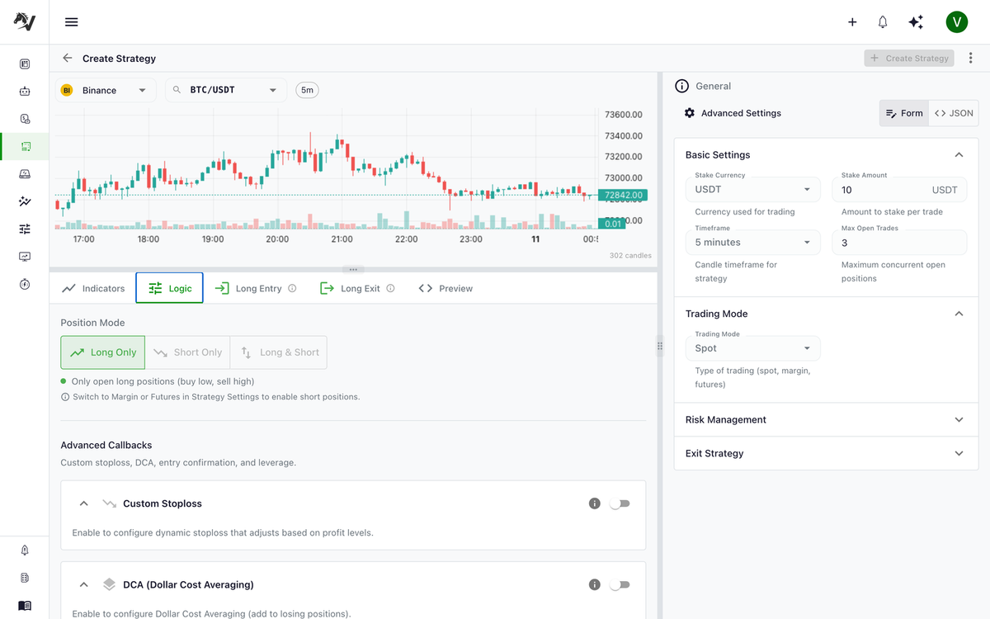The image size is (990, 619).
Task: Click the chart resize handle below the chart
Action: [x=353, y=269]
